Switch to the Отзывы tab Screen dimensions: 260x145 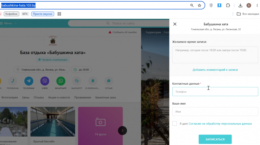coord(39,97)
